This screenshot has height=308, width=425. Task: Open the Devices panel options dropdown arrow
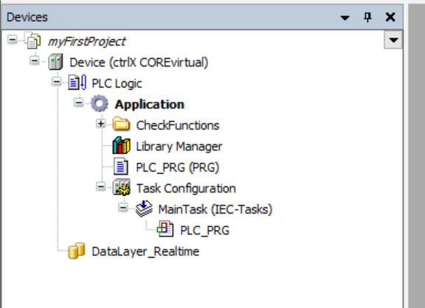point(345,18)
